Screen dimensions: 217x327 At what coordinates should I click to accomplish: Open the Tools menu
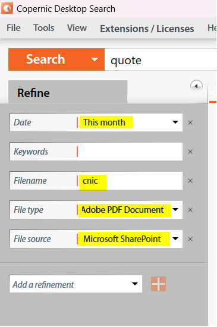tap(44, 28)
